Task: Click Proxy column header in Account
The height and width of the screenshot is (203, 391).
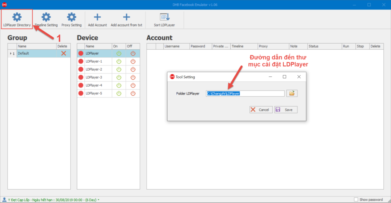Action: (x=273, y=46)
